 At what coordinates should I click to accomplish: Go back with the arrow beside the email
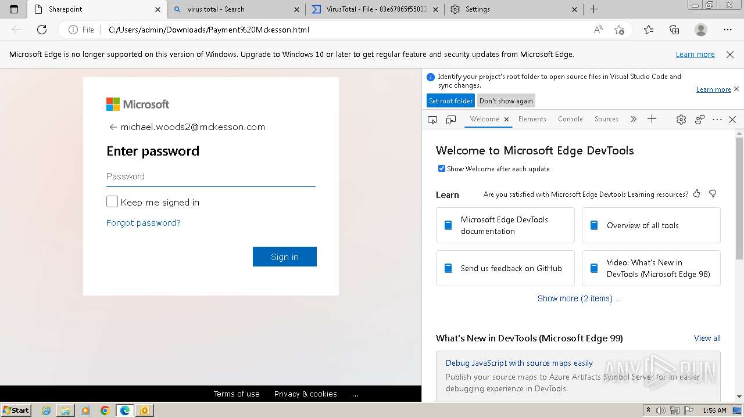[113, 127]
